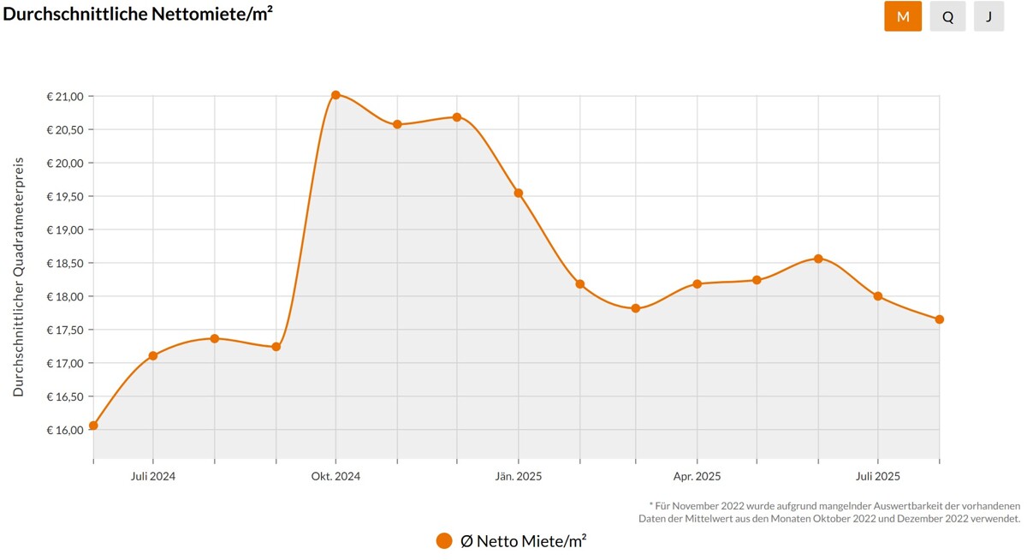Switch to monthly view with M button
Screen dimensions: 1027x560
coord(903,16)
